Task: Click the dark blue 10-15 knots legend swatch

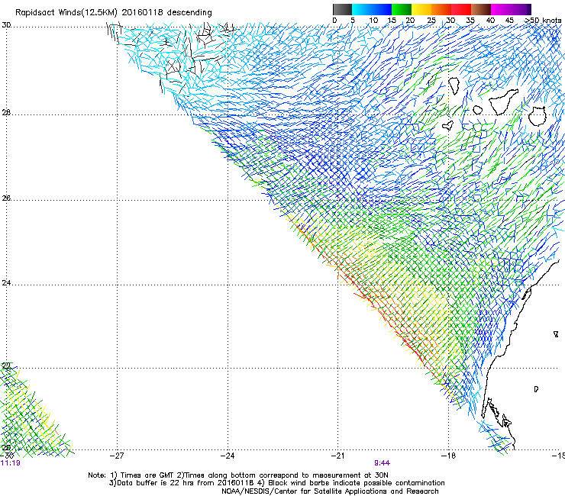Action: (x=382, y=9)
